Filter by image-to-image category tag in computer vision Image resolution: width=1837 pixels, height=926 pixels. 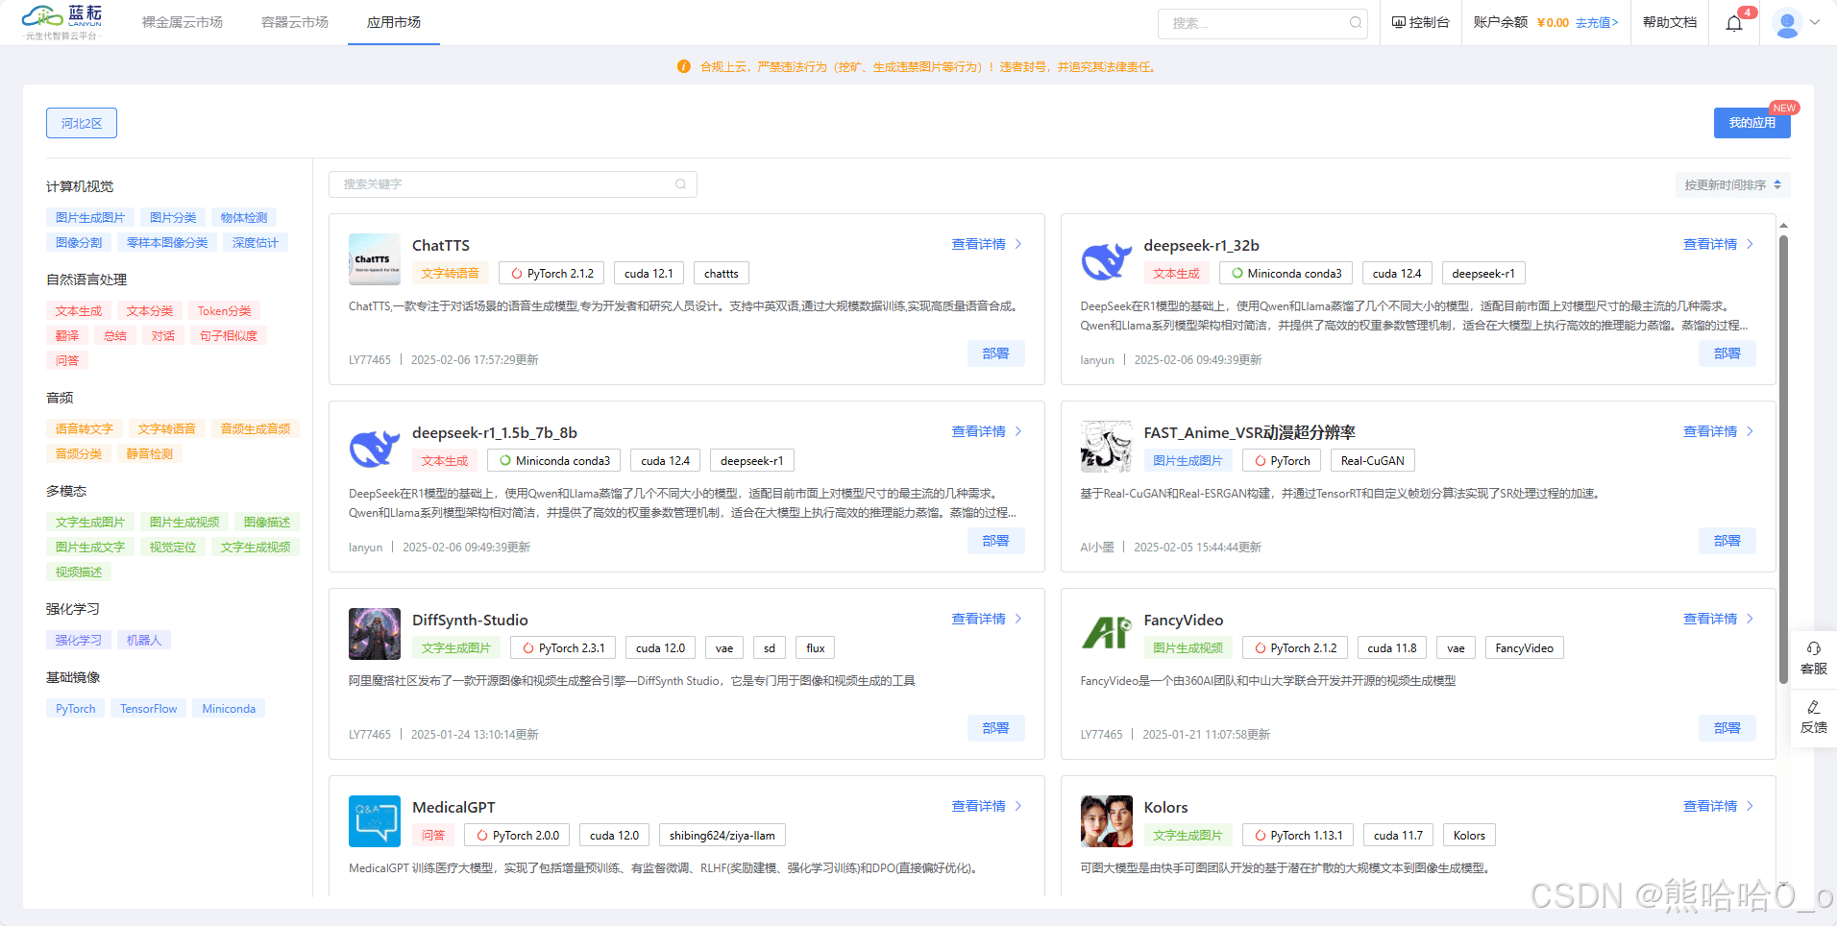90,218
